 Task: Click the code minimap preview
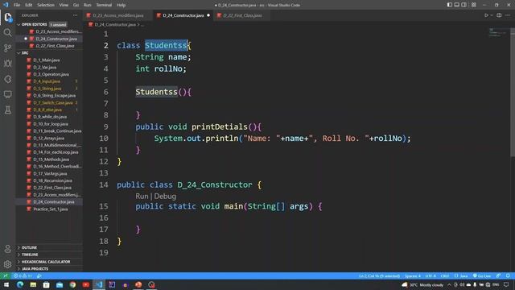pyautogui.click(x=498, y=32)
